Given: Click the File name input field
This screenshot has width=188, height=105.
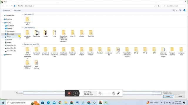Looking at the screenshot, I should point(92,93).
